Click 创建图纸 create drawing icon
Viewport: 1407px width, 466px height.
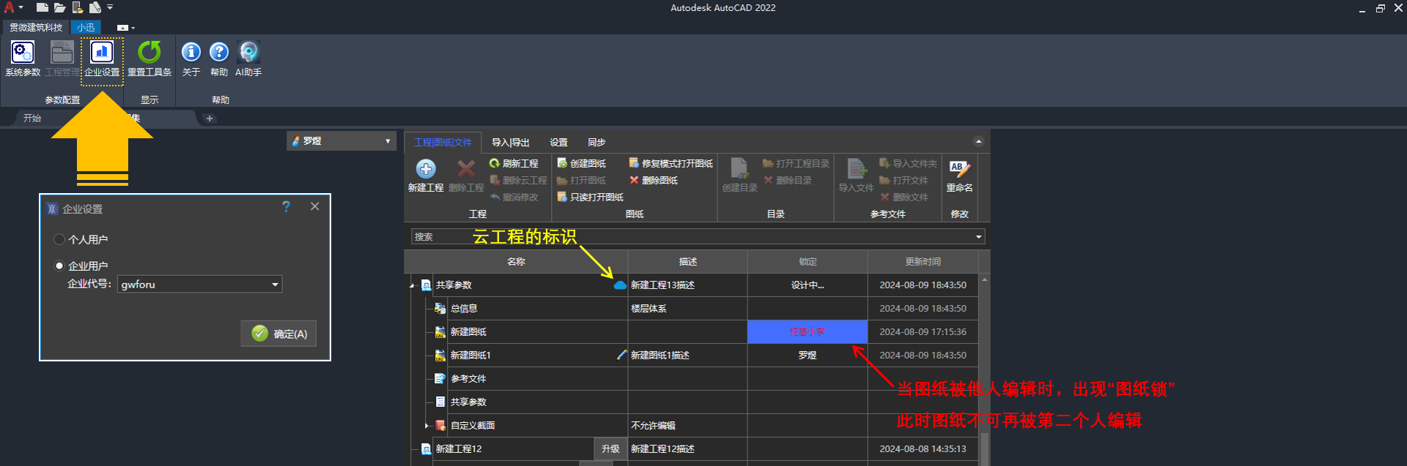pyautogui.click(x=582, y=164)
